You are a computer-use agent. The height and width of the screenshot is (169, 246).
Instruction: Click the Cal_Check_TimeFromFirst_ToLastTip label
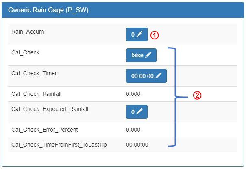(59, 145)
